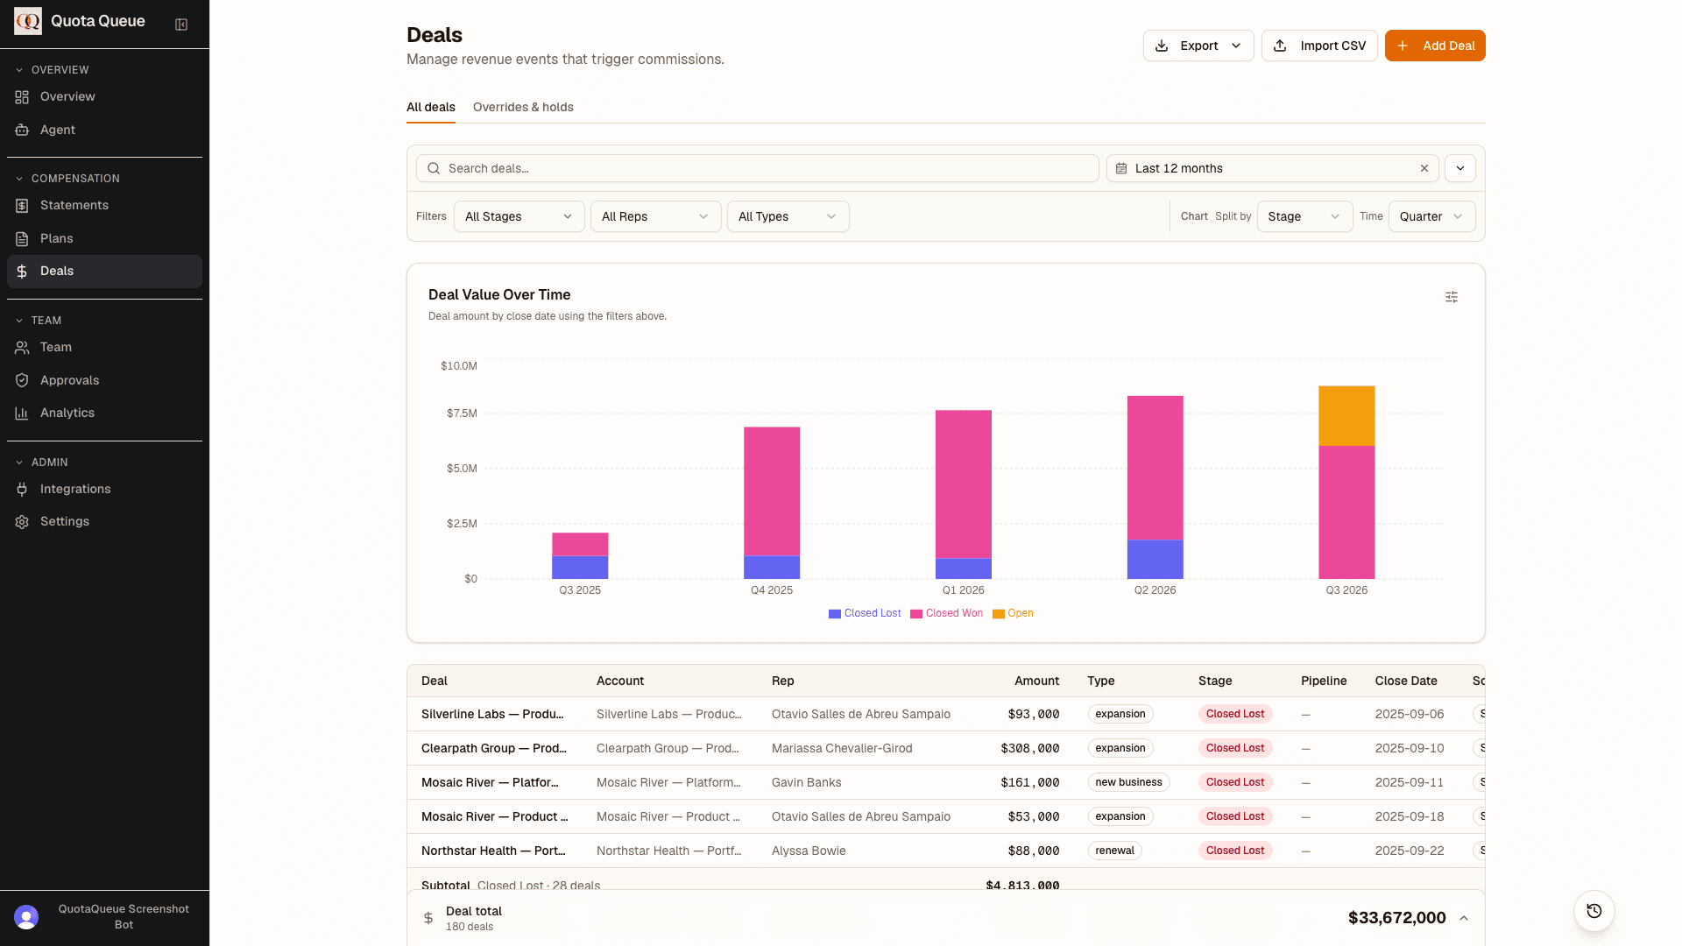Image resolution: width=1682 pixels, height=946 pixels.
Task: Switch to the All deals tab
Action: point(431,107)
